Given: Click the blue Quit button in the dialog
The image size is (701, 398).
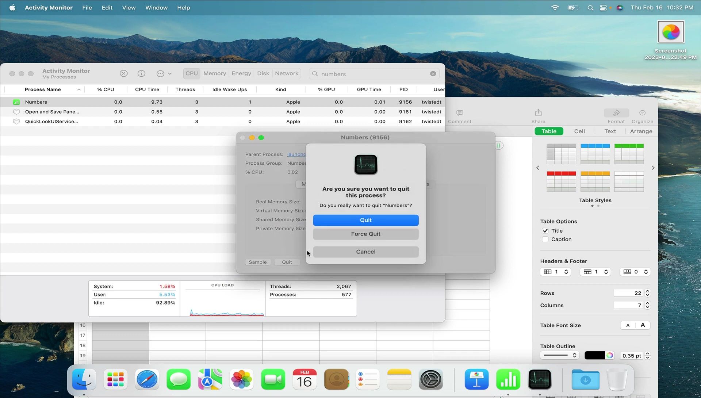Looking at the screenshot, I should click(x=365, y=220).
